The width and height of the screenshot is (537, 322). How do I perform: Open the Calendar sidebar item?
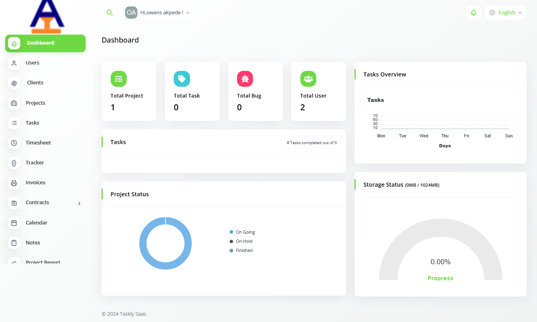[x=36, y=223]
